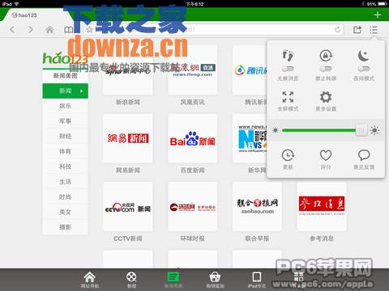Select 军事 category in sidebar
The image size is (389, 291).
[65, 121]
